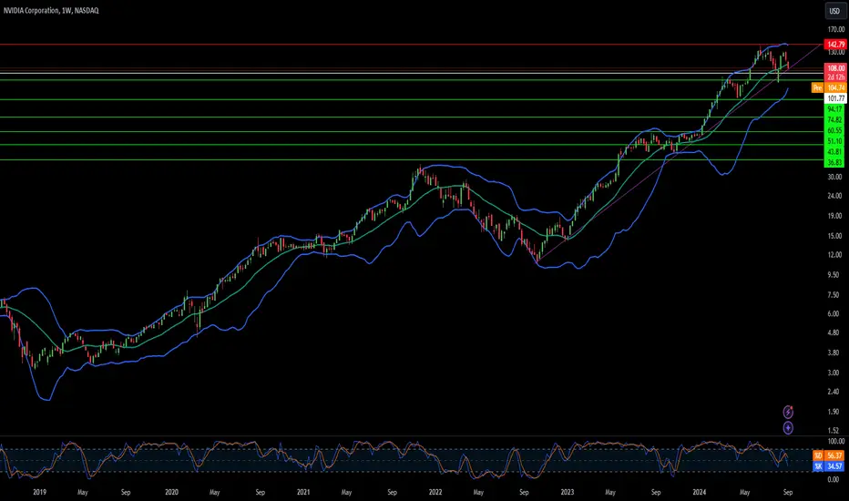849x501 pixels.
Task: Click the orange %D stochastic label
Action: pos(818,456)
